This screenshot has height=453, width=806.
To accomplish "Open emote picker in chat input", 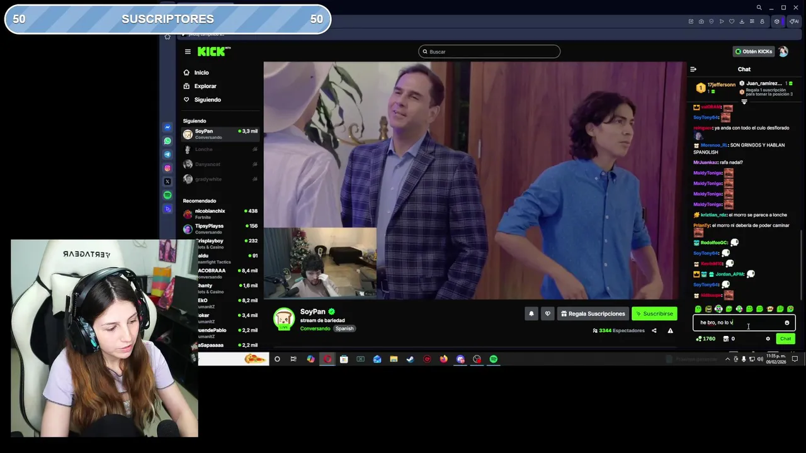I will (786, 323).
